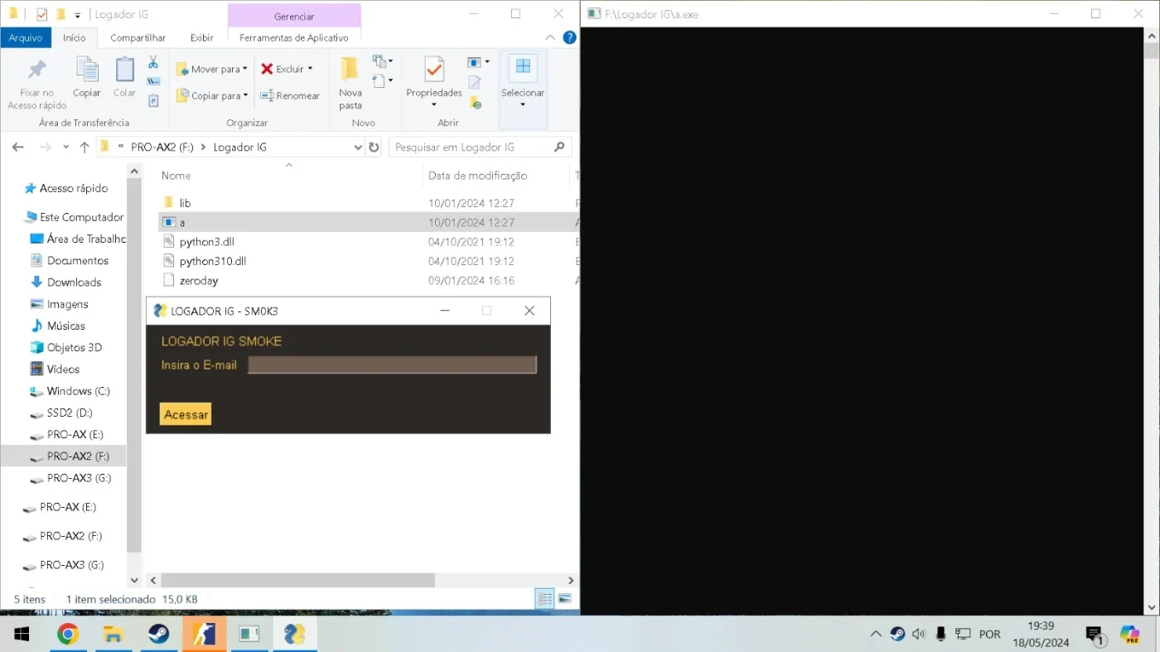The image size is (1160, 652).
Task: Click the copy path icon below scissors
Action: point(153,81)
